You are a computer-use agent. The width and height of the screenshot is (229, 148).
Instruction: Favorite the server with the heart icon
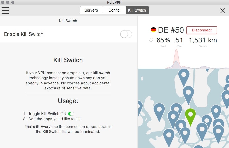click(151, 40)
